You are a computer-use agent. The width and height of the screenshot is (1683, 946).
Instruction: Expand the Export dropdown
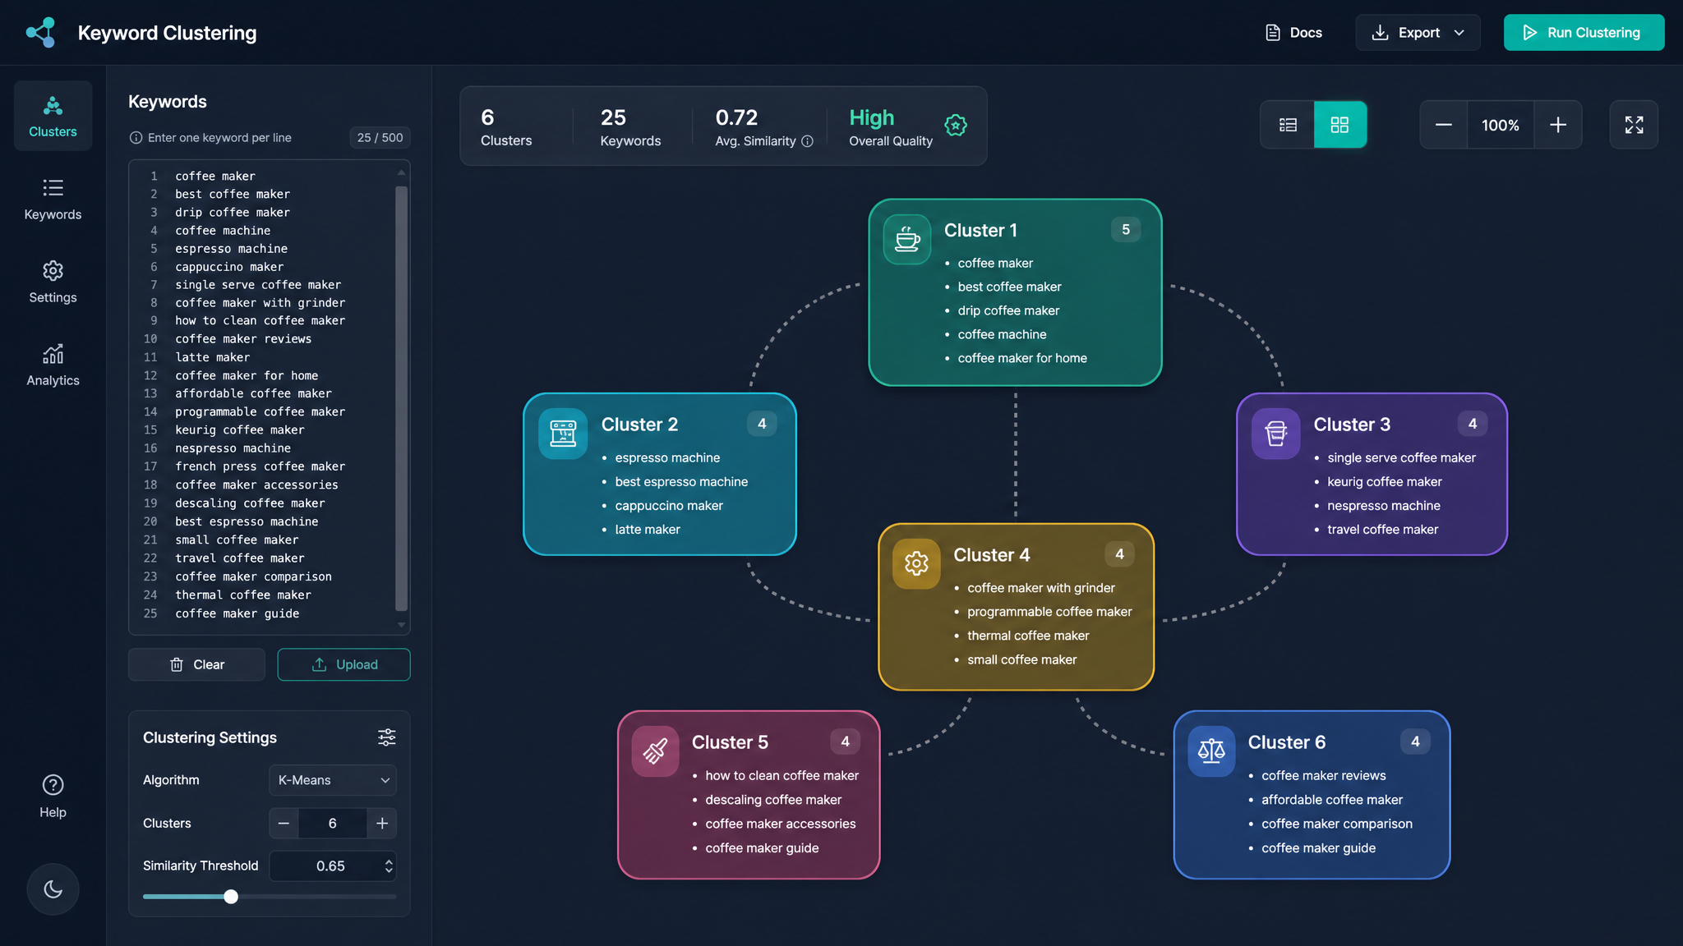point(1418,33)
